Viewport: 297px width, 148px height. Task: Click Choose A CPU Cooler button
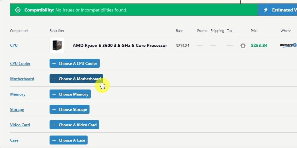click(74, 64)
